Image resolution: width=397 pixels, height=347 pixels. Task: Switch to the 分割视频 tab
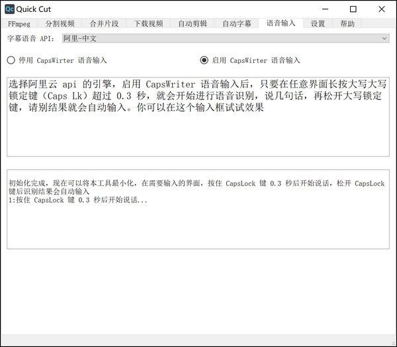point(60,23)
